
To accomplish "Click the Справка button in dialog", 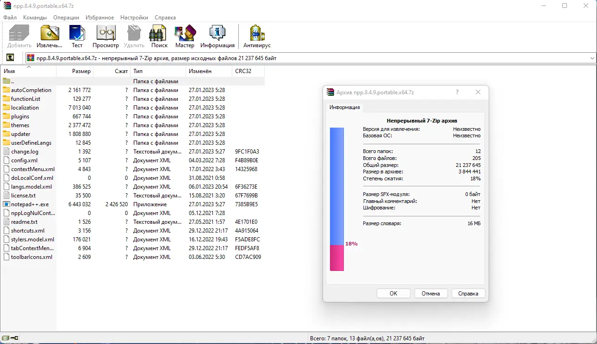I will [468, 294].
